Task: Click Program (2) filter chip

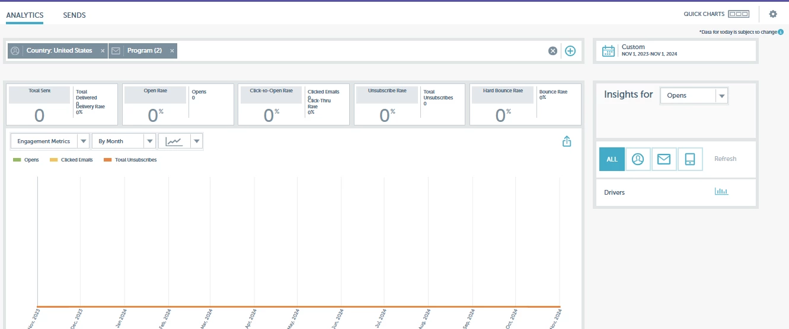Action: click(143, 51)
